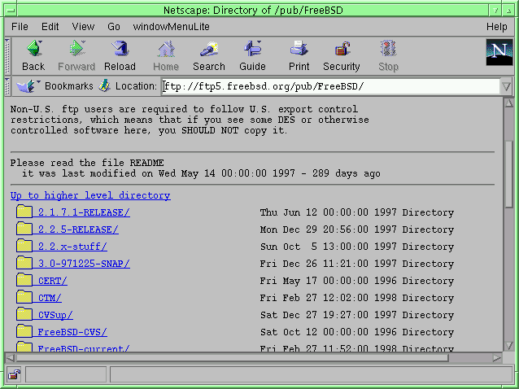
Task: Open the Bookmarks quickfile icon
Action: 28,86
